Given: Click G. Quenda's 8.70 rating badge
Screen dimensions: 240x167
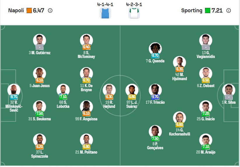Looking at the screenshot, I should [155, 55].
